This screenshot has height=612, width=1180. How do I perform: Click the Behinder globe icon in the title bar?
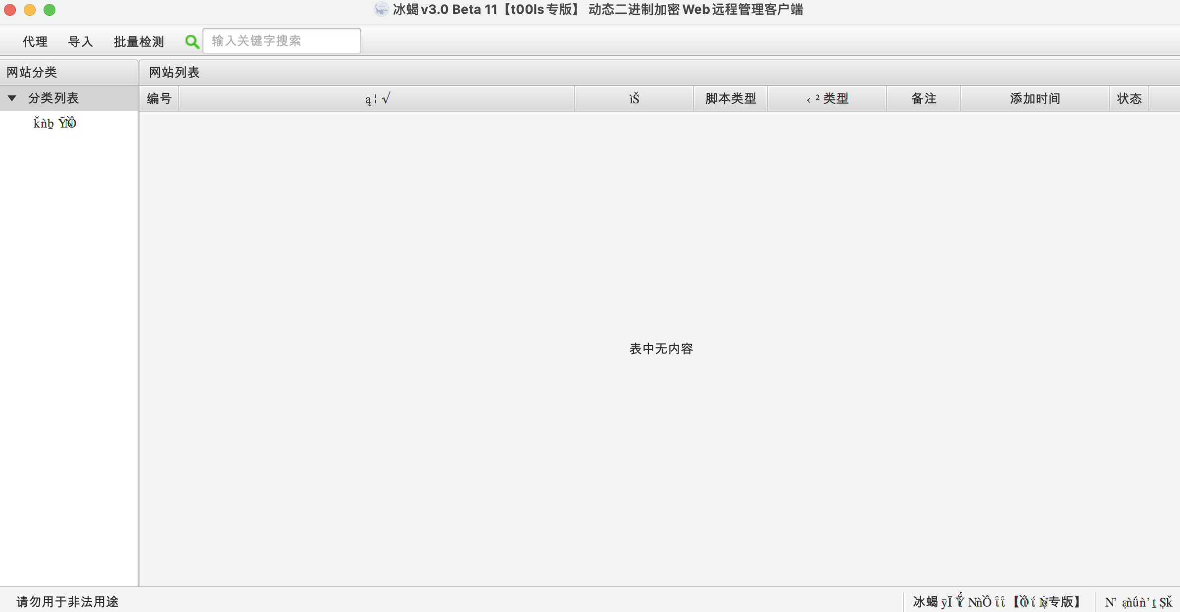380,9
